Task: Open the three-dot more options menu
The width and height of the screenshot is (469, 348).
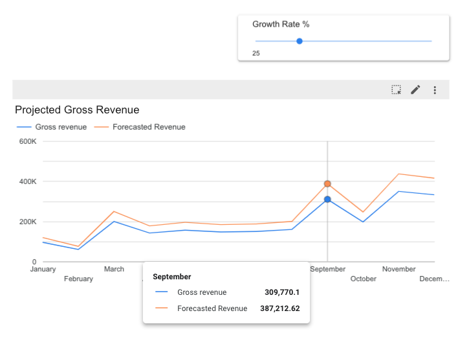Action: (435, 90)
